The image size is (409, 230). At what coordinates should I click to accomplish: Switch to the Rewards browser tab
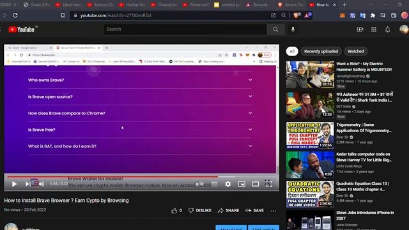tap(258, 4)
